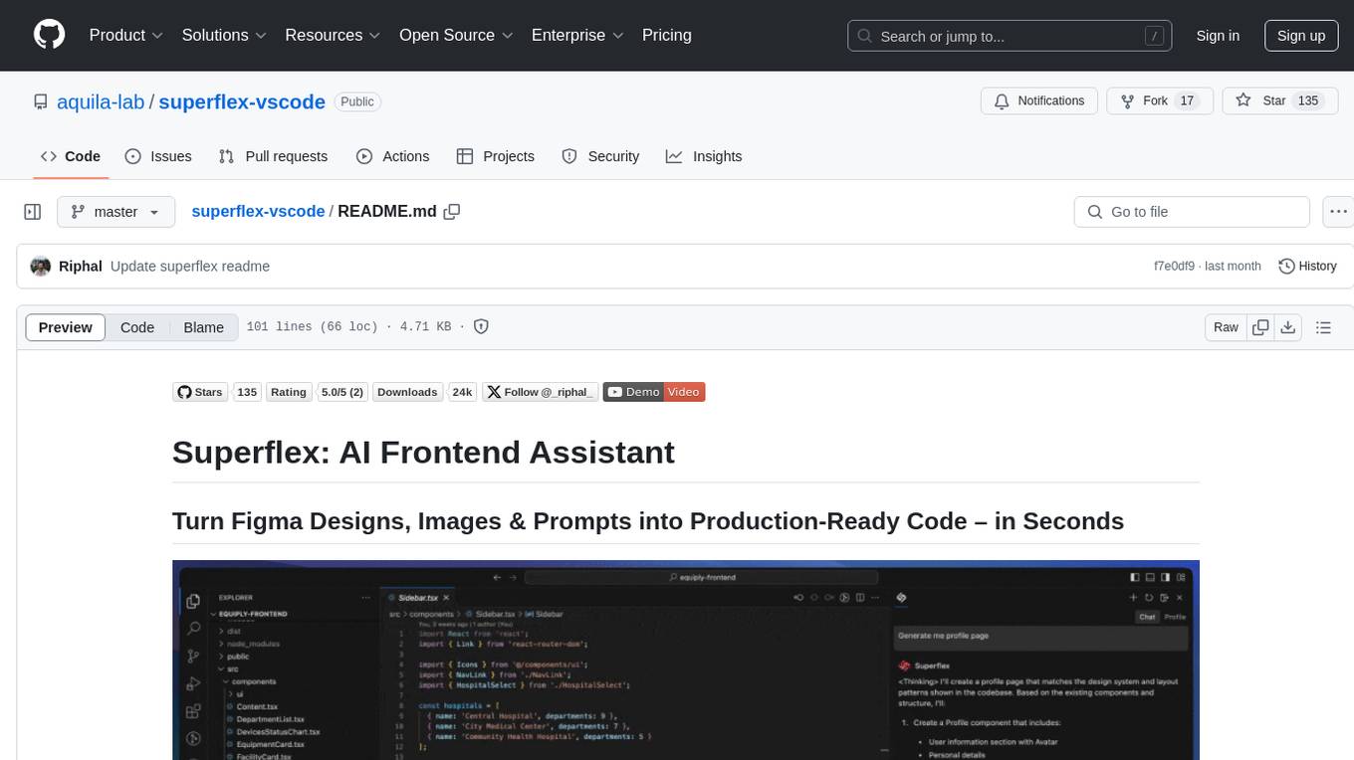The height and width of the screenshot is (760, 1354).
Task: Open the more file actions menu
Action: click(x=1339, y=212)
